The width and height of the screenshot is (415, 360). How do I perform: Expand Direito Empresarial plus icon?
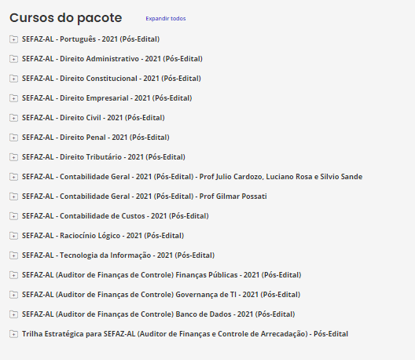pyautogui.click(x=13, y=98)
